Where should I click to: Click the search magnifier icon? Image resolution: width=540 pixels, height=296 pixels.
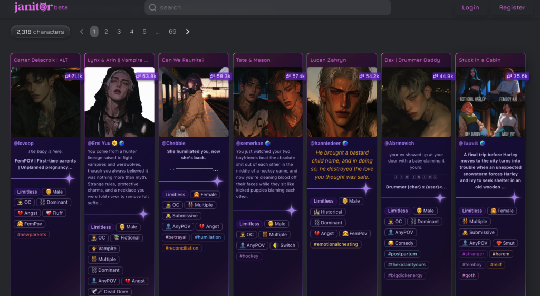(152, 8)
